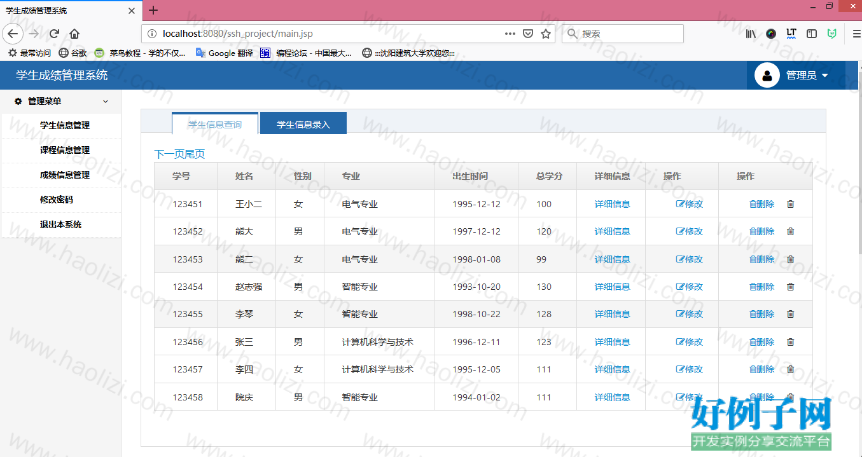Image resolution: width=862 pixels, height=457 pixels.
Task: Choose 退出本系统 in sidebar
Action: (x=61, y=224)
